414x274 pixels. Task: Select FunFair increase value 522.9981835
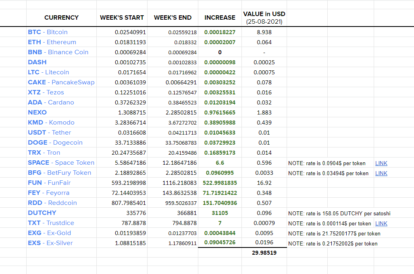[220, 183]
